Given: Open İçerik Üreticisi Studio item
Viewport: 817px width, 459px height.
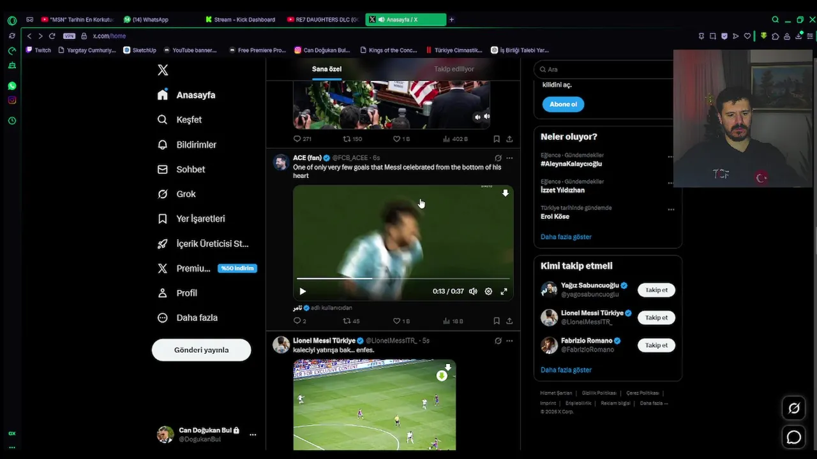Looking at the screenshot, I should coord(203,244).
